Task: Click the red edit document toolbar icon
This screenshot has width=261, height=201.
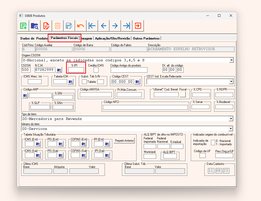Action: [46, 26]
